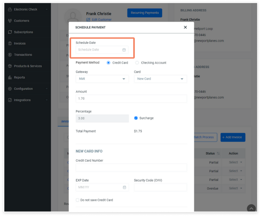
Task: Click the EXP Date MM/YY field
Action: click(x=102, y=187)
